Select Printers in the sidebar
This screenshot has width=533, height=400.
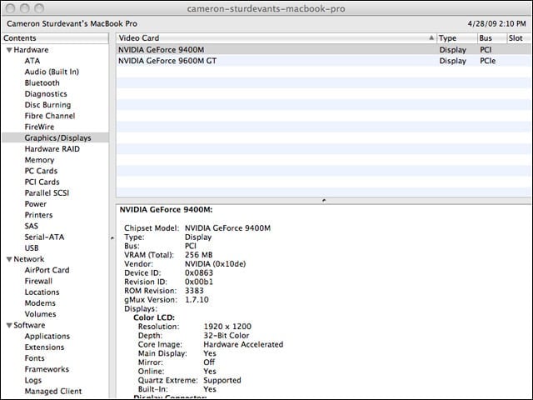38,215
